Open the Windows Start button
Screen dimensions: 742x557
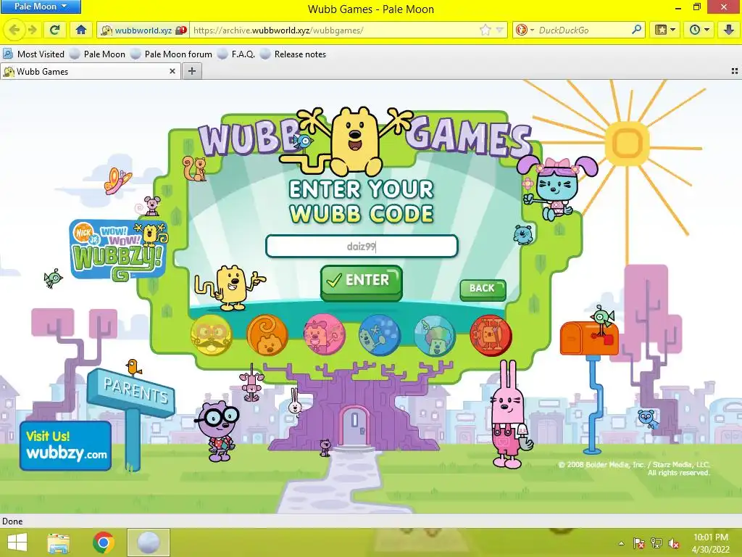17,542
